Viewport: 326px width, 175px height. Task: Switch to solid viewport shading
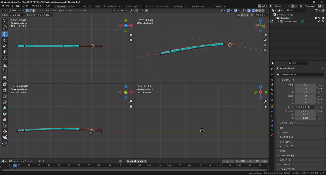tap(256, 10)
